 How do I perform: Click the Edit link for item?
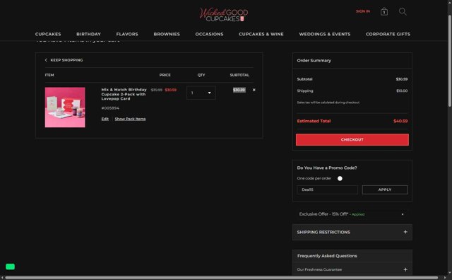click(105, 119)
